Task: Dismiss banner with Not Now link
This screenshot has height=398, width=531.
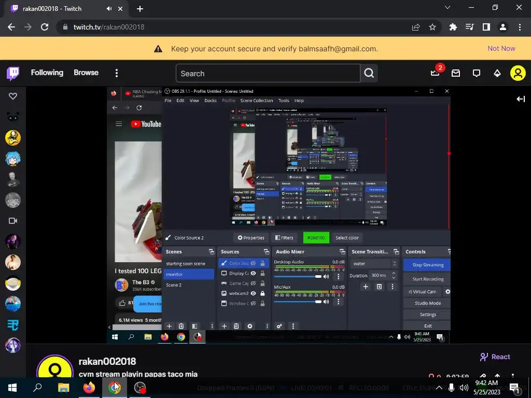Action: [501, 48]
